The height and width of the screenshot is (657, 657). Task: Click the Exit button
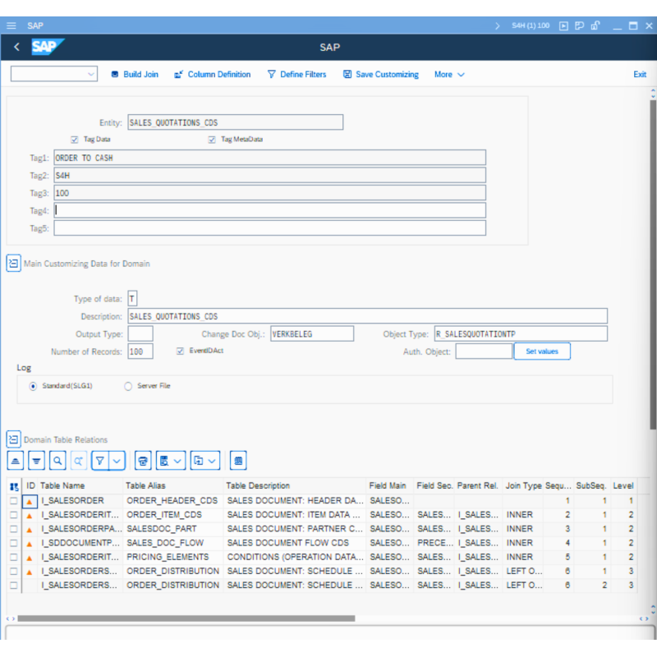click(x=640, y=75)
